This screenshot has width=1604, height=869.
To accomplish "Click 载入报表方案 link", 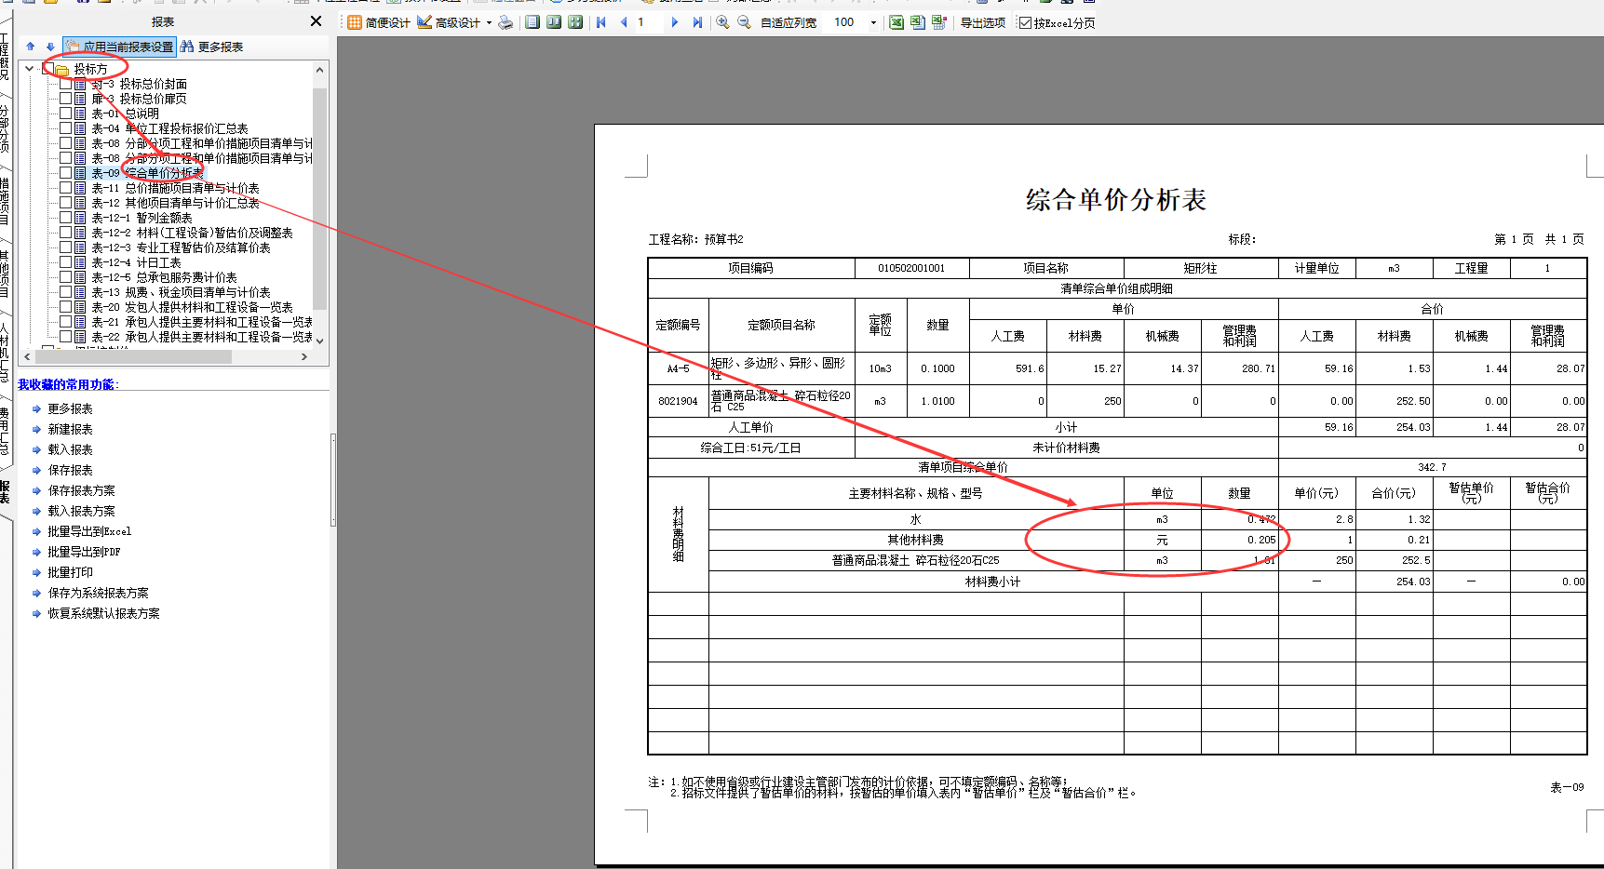I will point(81,512).
